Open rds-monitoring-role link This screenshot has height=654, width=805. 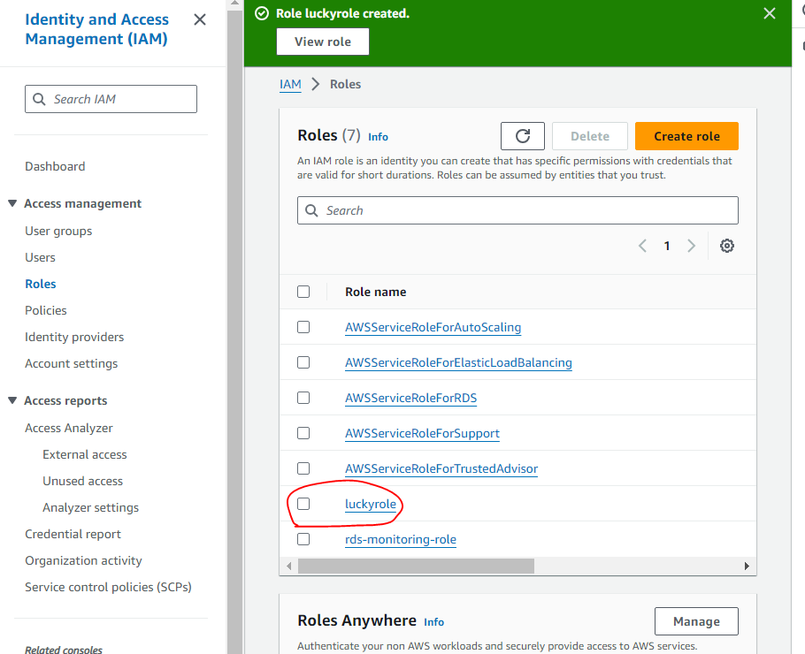point(401,540)
